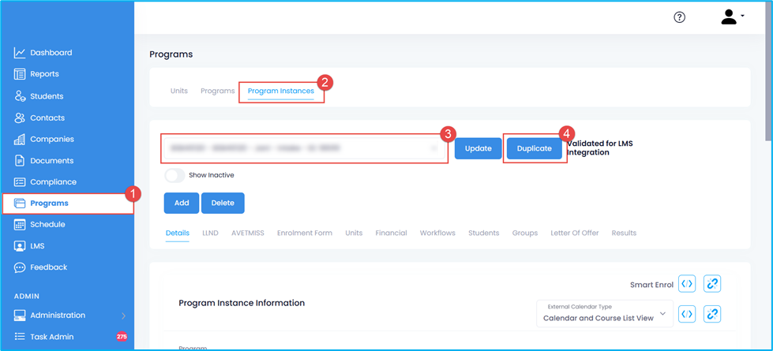Open the user account dropdown menu
Screen dimensions: 773x351
pos(732,17)
